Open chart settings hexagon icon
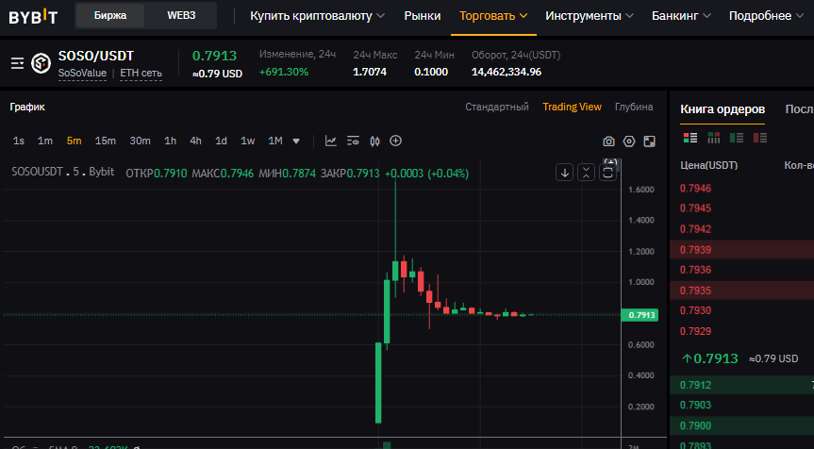Viewport: 814px width, 449px height. point(629,141)
